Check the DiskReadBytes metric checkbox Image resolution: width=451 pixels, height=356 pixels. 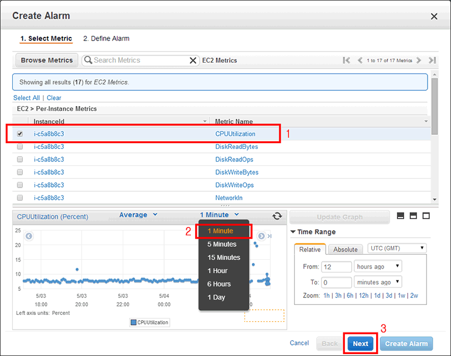20,147
